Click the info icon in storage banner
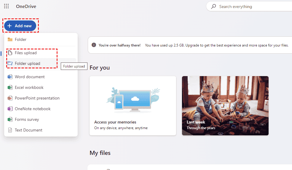 [x=94, y=45]
